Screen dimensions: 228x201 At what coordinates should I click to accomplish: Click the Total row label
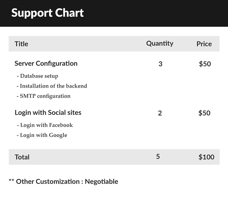(22, 157)
